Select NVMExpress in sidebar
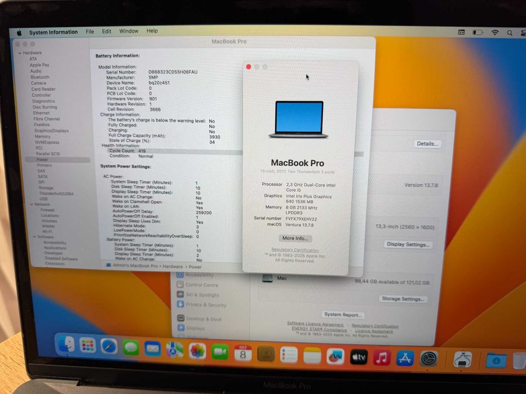Screen dimensions: 526x394 (47, 142)
